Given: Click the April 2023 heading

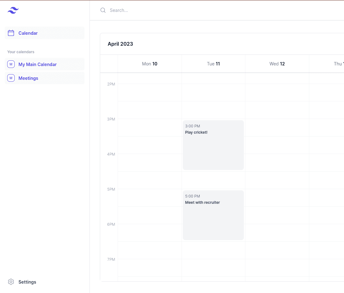Looking at the screenshot, I should (120, 44).
